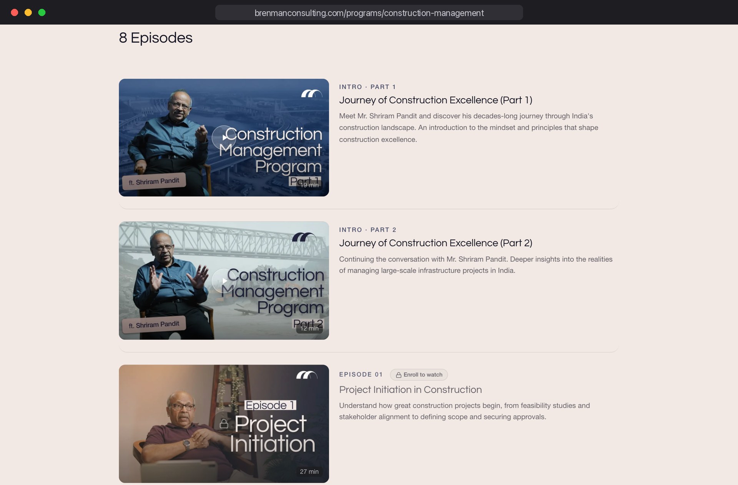Image resolution: width=738 pixels, height=485 pixels.
Task: Click the 'ft. Shriram Pandit' tag on Part 1
Action: click(154, 181)
